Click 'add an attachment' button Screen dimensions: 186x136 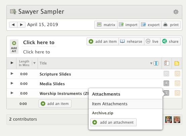tap(113, 122)
